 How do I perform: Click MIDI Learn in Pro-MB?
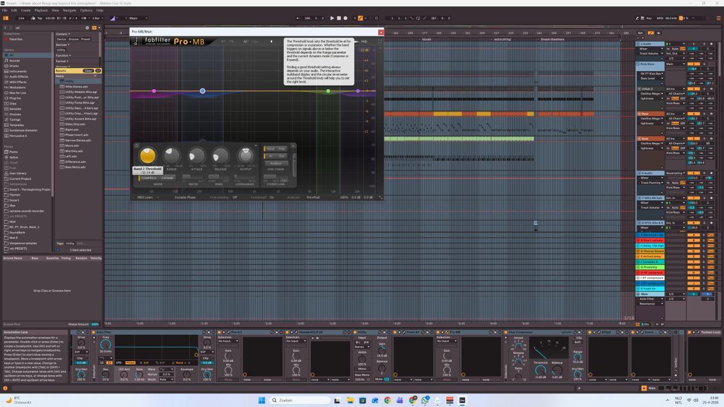[x=145, y=197]
